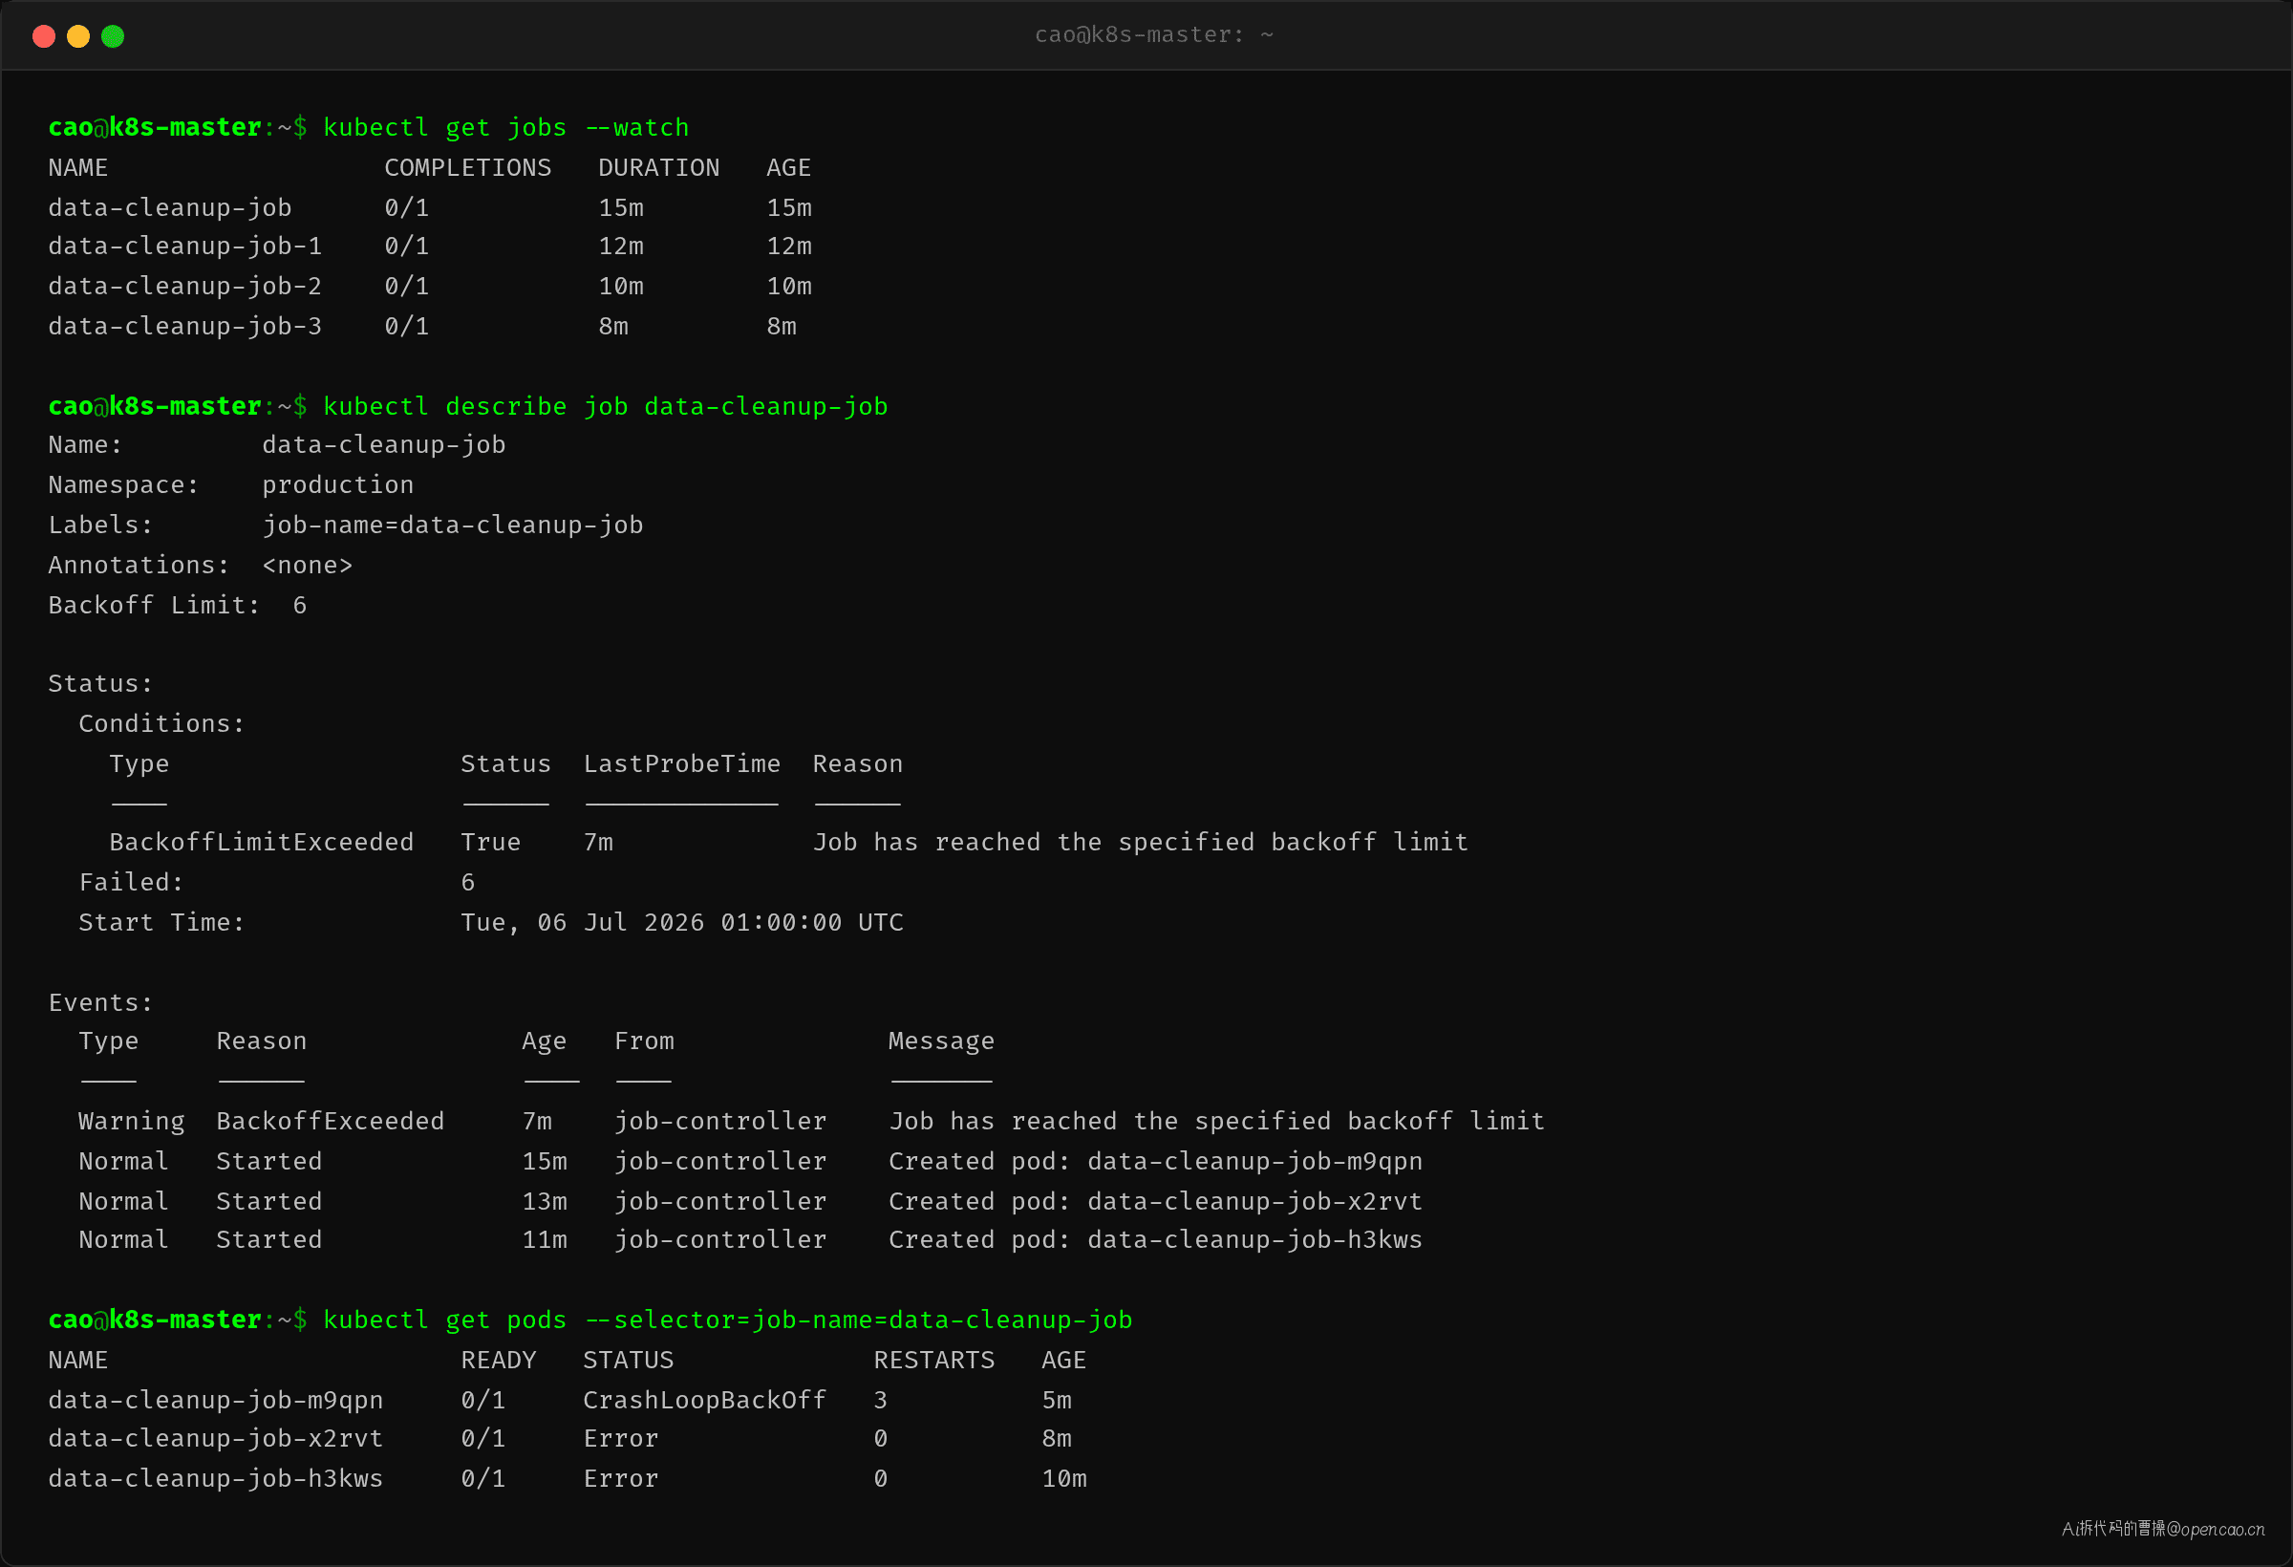This screenshot has width=2293, height=1567.
Task: Click the 'kubectl get pods --selector' command
Action: pyautogui.click(x=727, y=1320)
